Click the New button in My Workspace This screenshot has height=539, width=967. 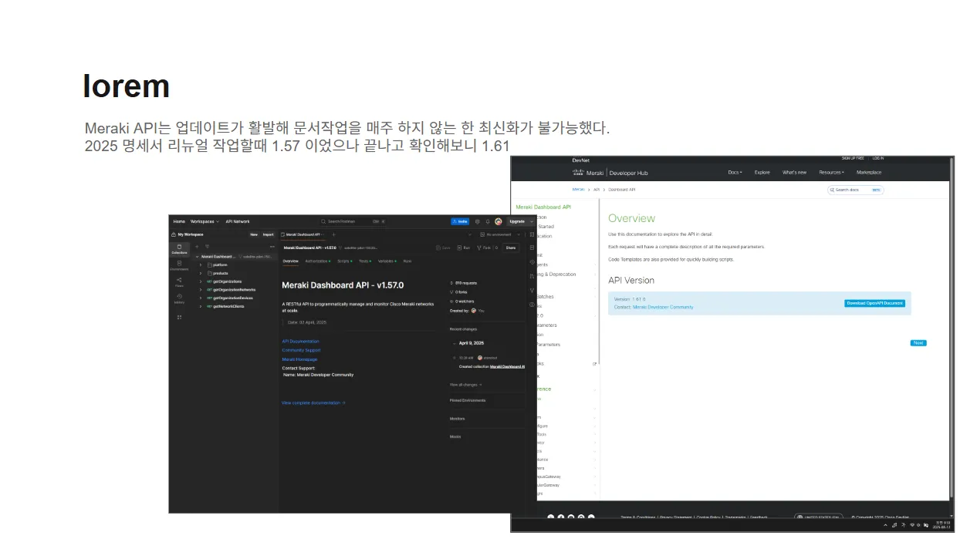pos(254,234)
